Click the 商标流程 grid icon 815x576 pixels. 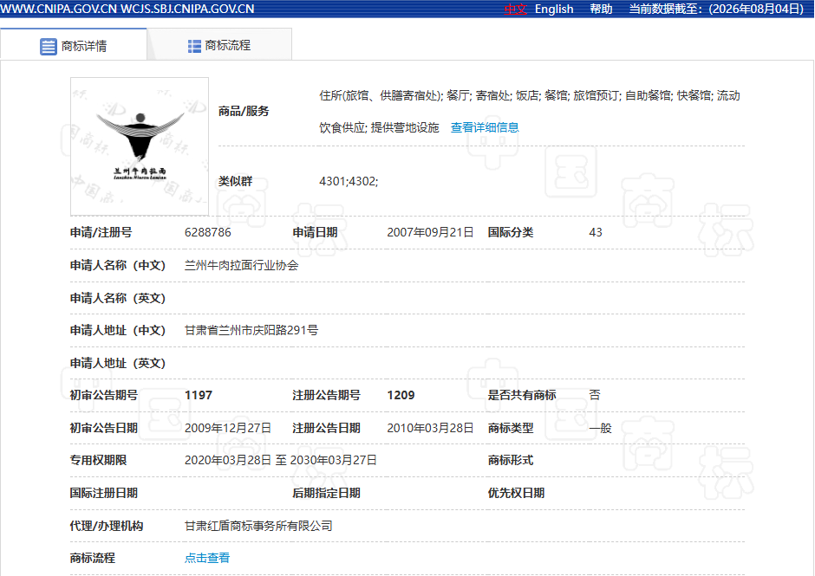[194, 46]
